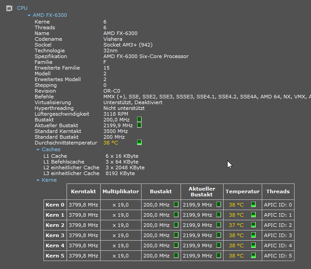Open graph icon next to Bustakt 200,0 MHz
The height and width of the screenshot is (269, 311).
(x=139, y=119)
